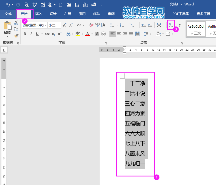Click the 粘贴 paste button

point(7,28)
